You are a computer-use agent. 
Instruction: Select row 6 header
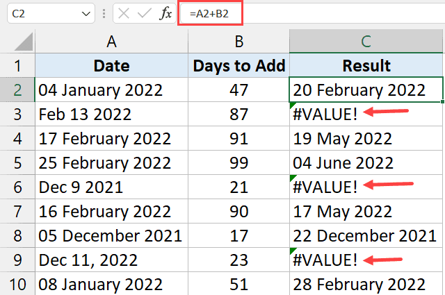[x=17, y=187]
